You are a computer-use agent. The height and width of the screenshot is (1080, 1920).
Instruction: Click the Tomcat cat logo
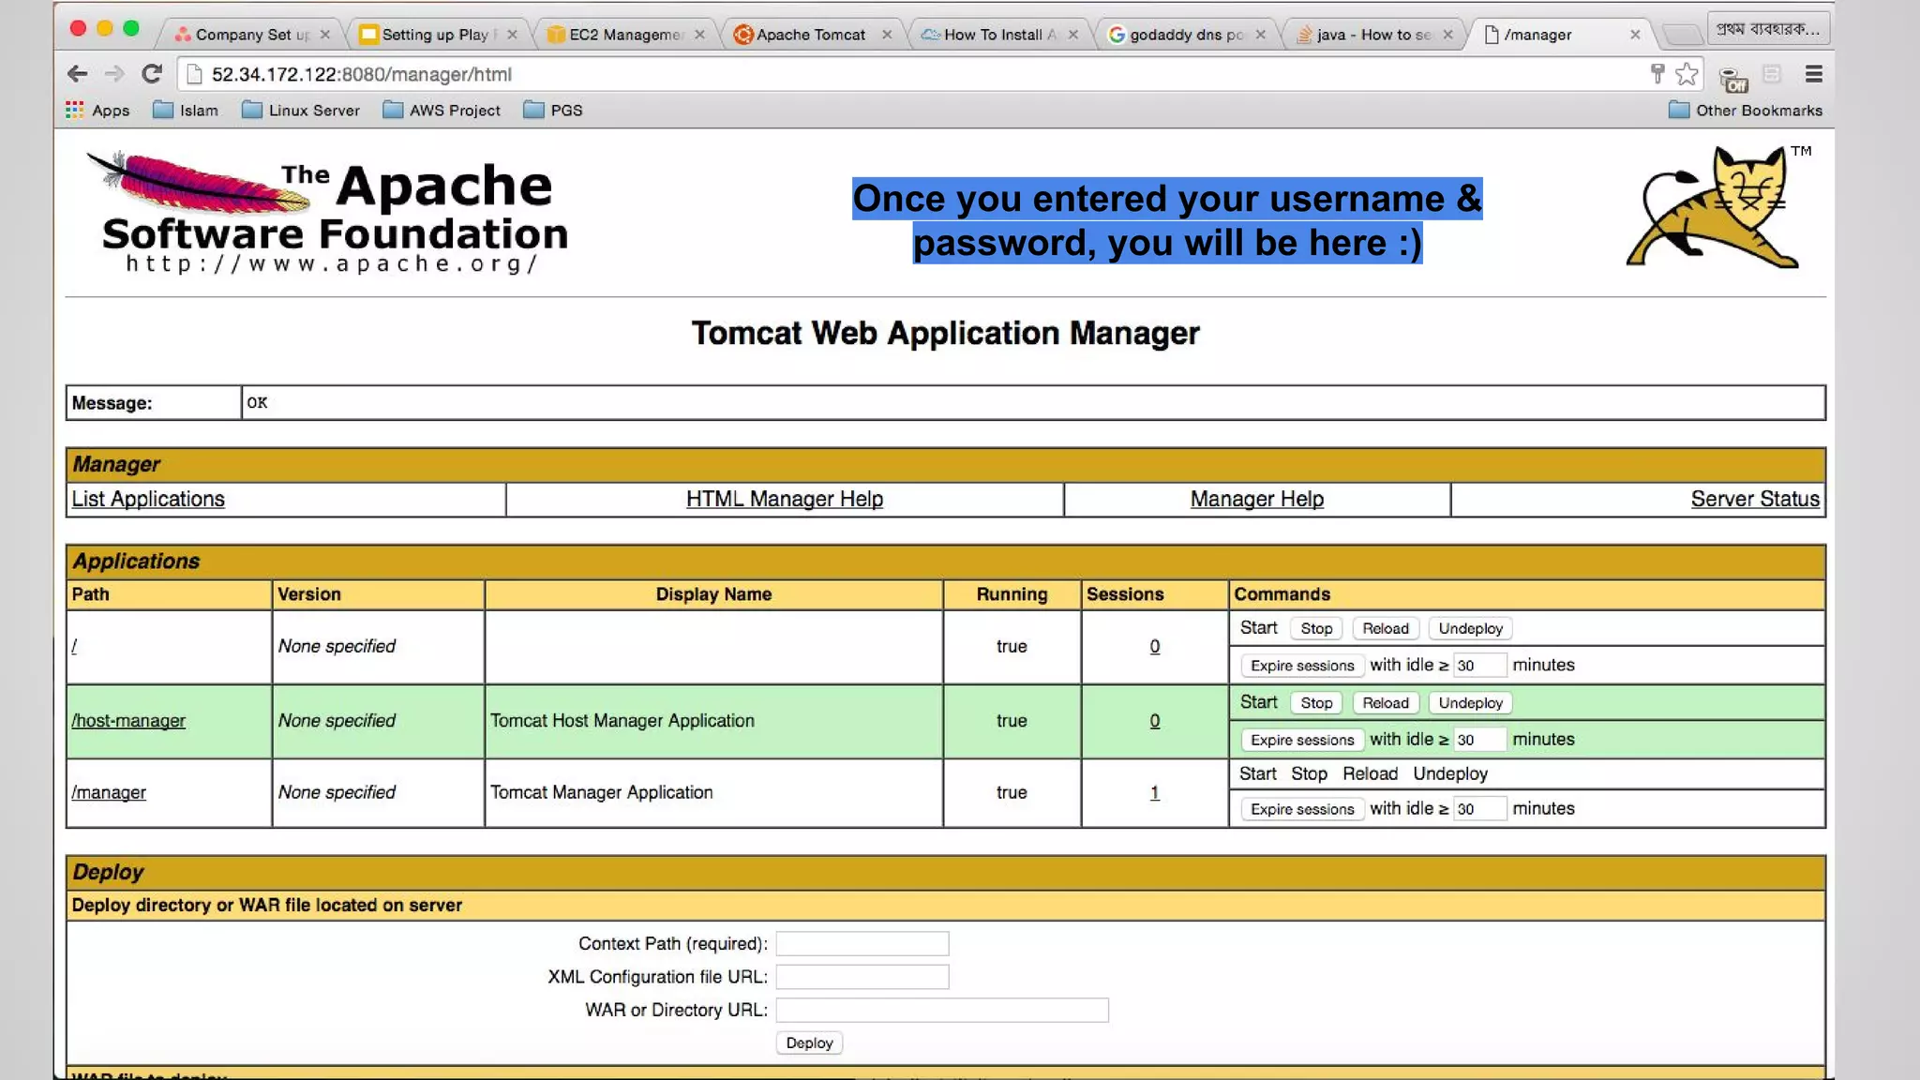point(1714,206)
